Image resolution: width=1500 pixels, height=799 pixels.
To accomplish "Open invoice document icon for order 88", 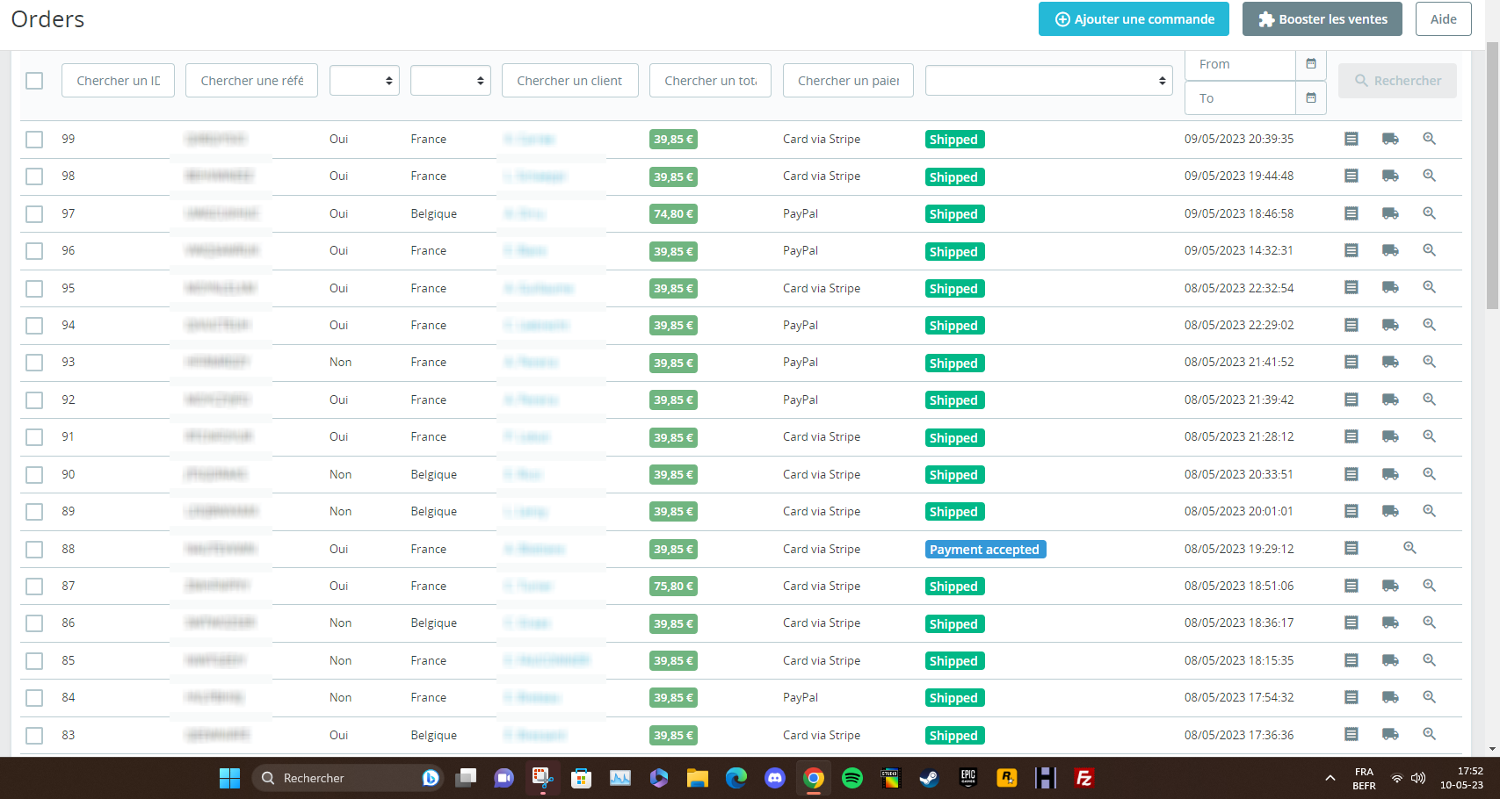I will pos(1351,548).
